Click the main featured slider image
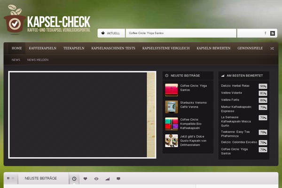282x188 pixels. click(82, 115)
